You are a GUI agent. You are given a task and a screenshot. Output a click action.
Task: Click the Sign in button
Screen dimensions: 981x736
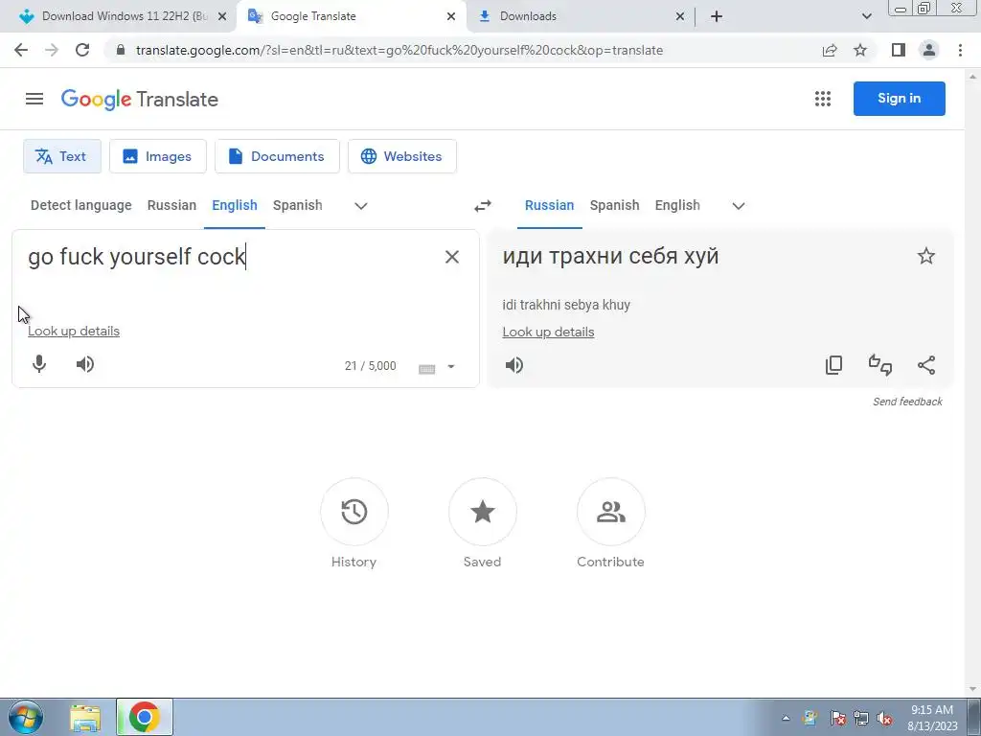tap(899, 99)
